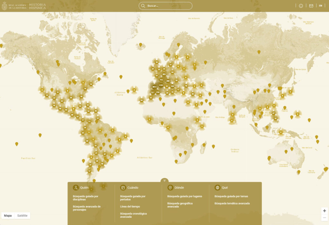Click the magnifier icon in search bar

click(143, 6)
